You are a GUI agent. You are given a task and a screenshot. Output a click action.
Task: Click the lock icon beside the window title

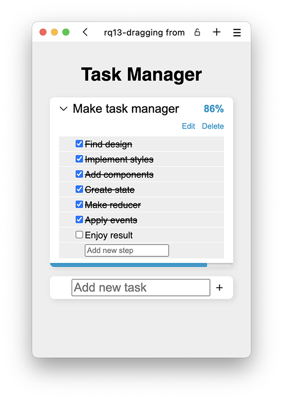click(197, 32)
